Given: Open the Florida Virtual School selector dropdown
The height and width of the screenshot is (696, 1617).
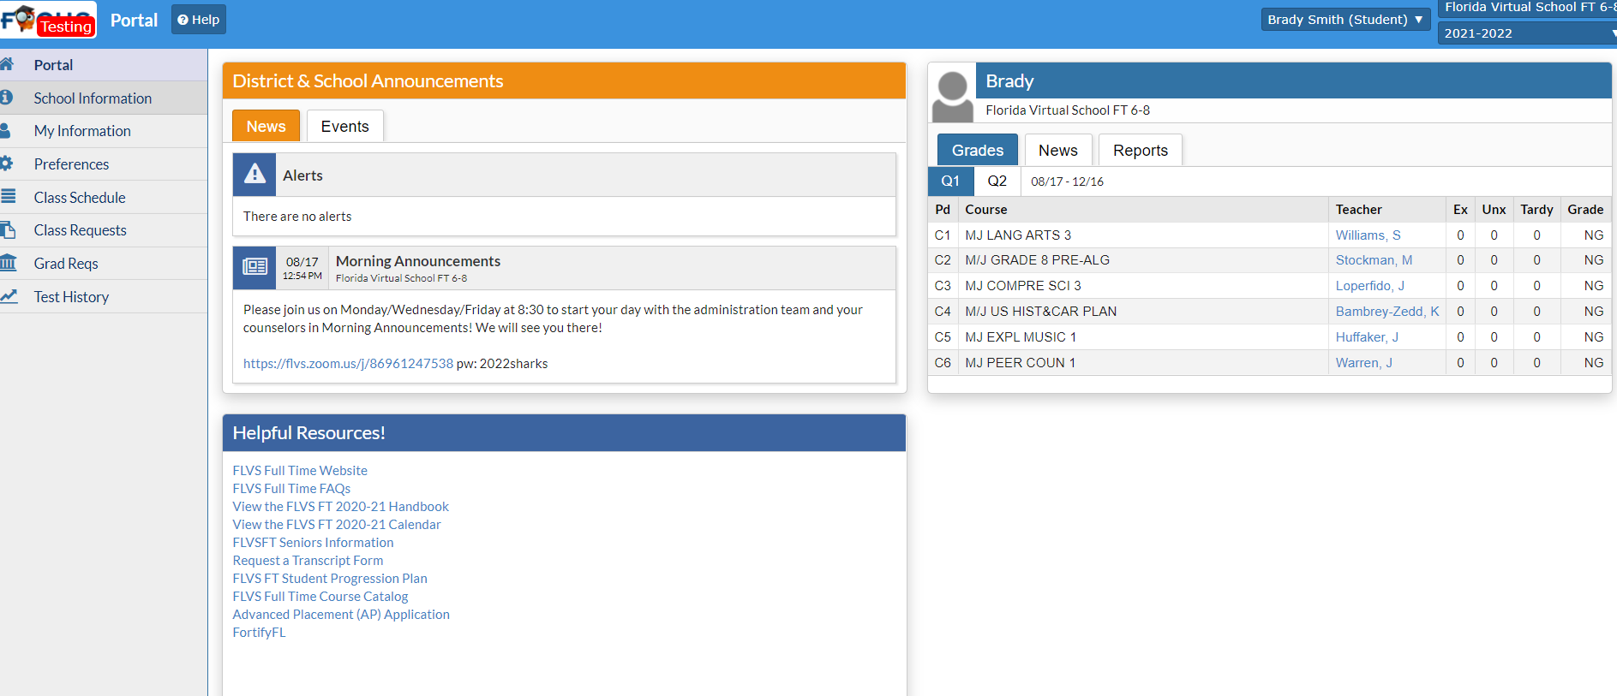Looking at the screenshot, I should [1527, 8].
